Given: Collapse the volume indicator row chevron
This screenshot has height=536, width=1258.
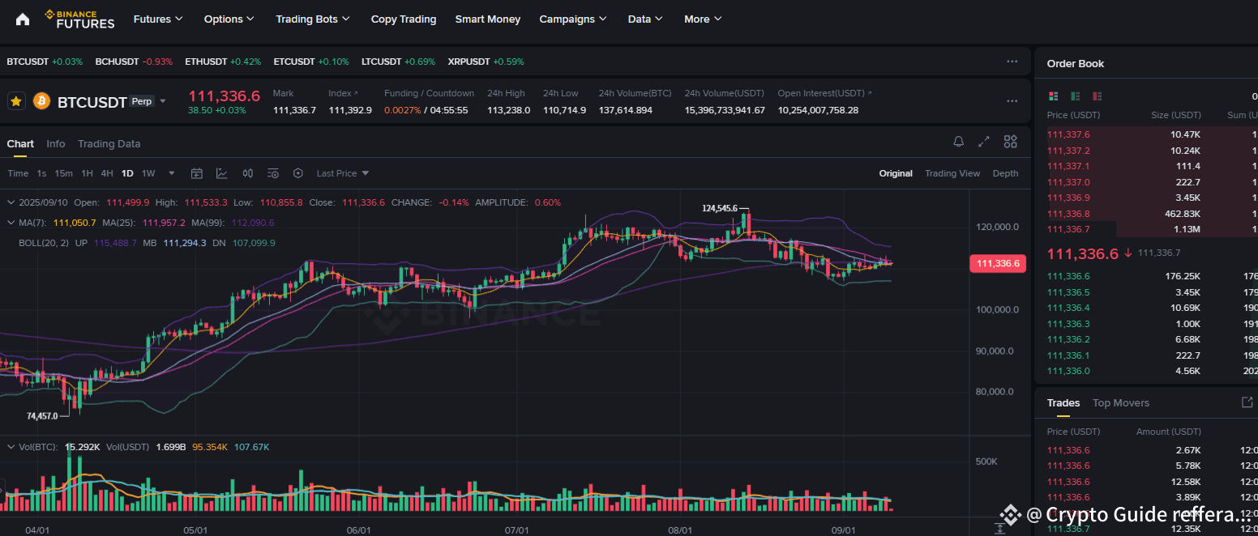Looking at the screenshot, I should click(x=11, y=447).
